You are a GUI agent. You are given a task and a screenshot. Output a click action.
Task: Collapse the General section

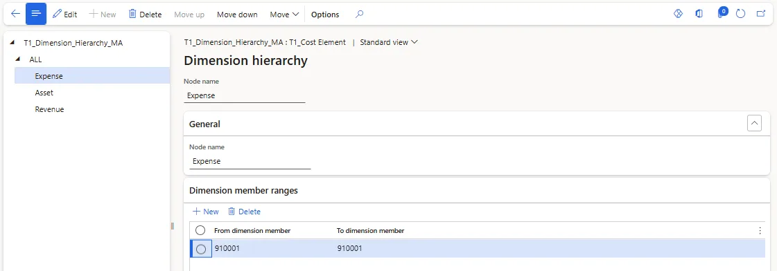pyautogui.click(x=754, y=123)
